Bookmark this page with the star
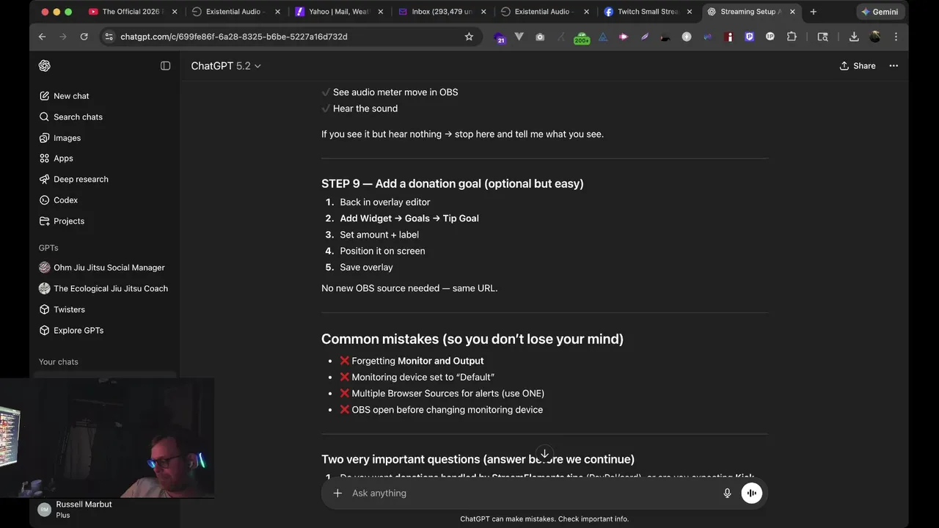This screenshot has height=528, width=939. coord(469,37)
